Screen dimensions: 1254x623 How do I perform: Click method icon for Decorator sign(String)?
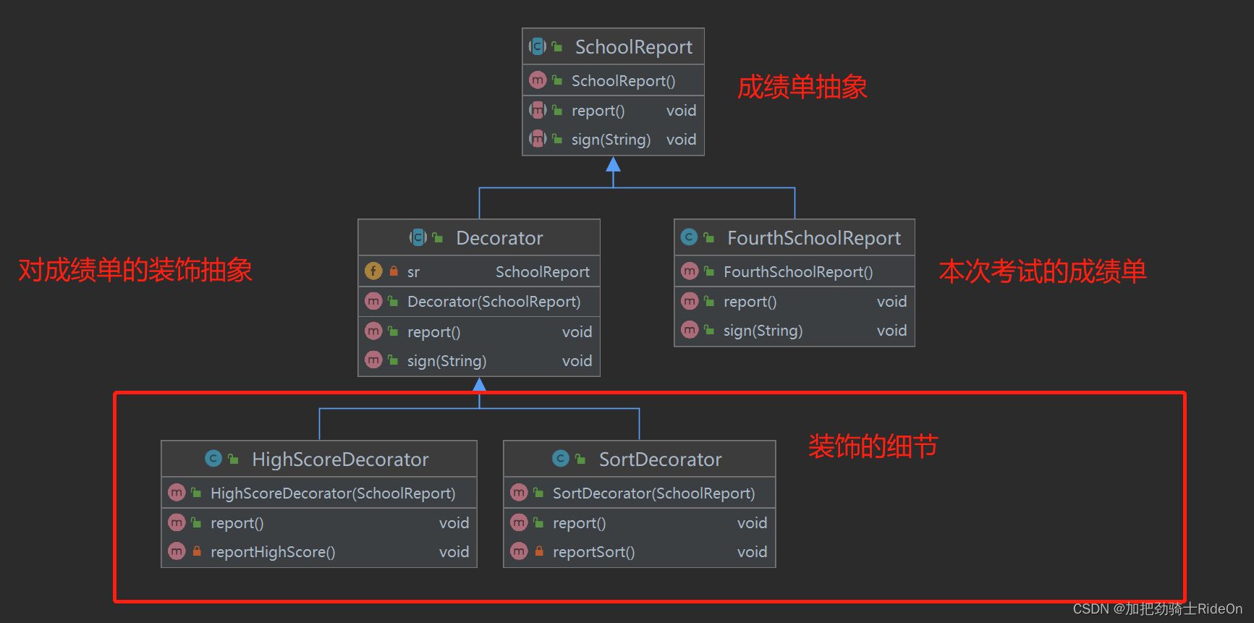pyautogui.click(x=373, y=360)
